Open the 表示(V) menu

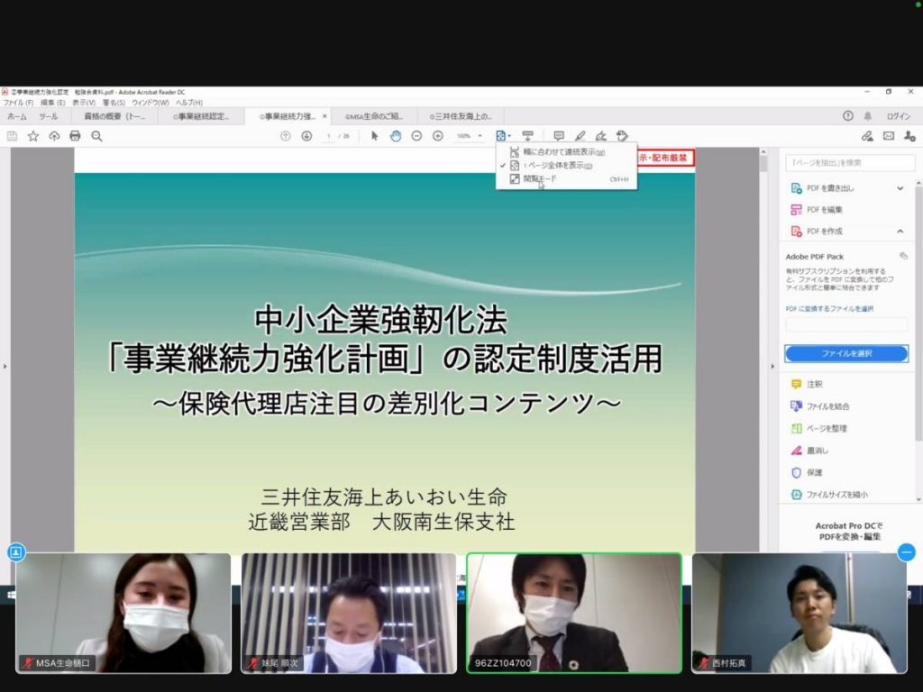coord(84,103)
